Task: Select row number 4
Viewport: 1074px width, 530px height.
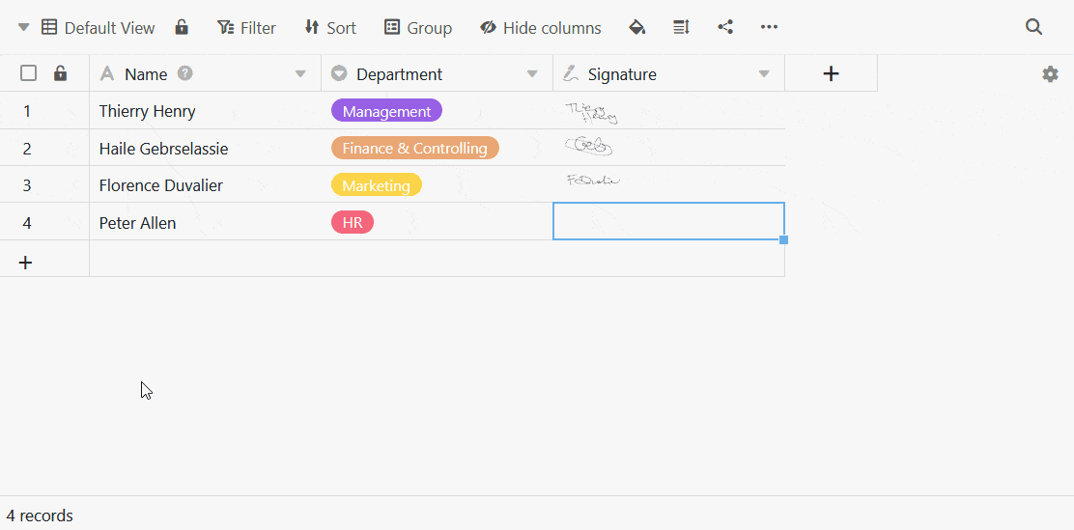Action: click(27, 222)
